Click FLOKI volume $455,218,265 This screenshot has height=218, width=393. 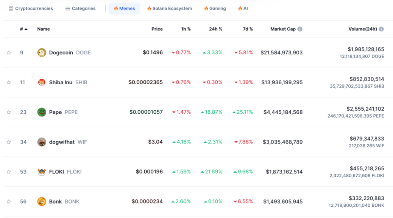pyautogui.click(x=366, y=169)
